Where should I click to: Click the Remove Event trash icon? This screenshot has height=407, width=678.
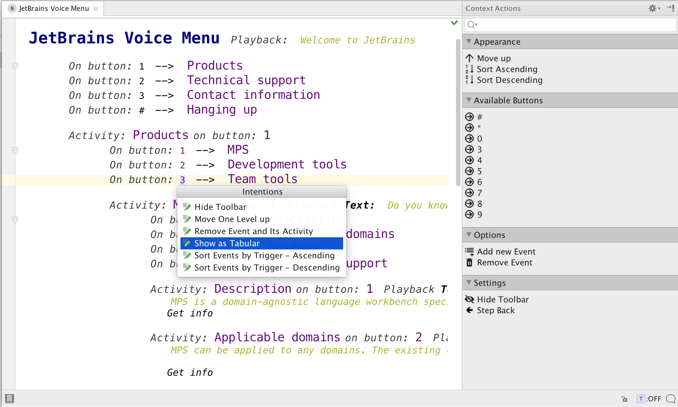point(469,263)
